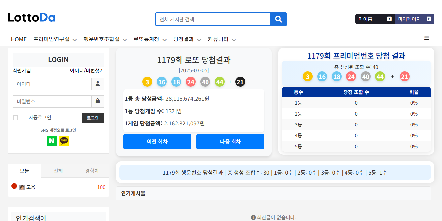The height and width of the screenshot is (221, 442).
Task: Click the 전체 게시판 검색 search field
Action: pyautogui.click(x=213, y=19)
